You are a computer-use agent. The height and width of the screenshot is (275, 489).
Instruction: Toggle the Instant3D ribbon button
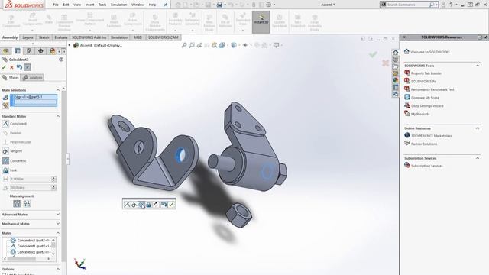(x=261, y=22)
